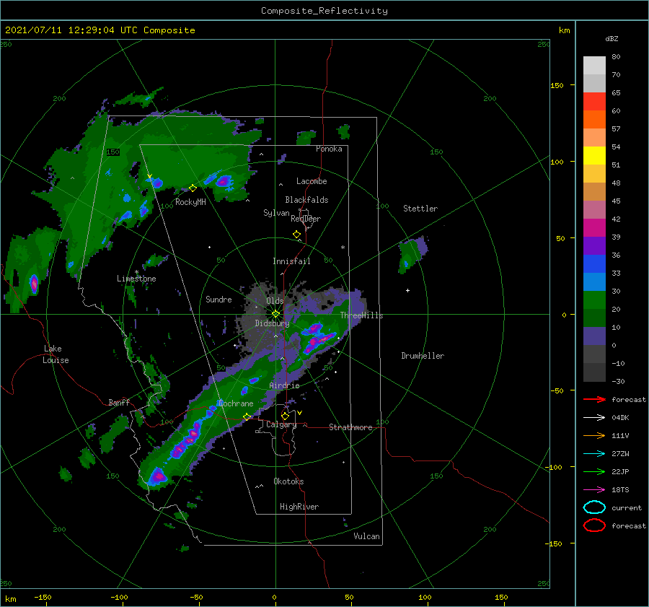Click the Stettler label
This screenshot has height=607, width=649.
[x=420, y=209]
